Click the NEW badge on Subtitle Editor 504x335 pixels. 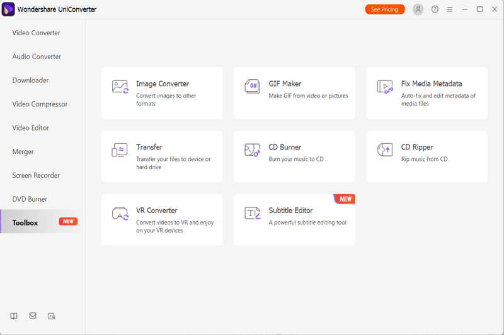345,199
